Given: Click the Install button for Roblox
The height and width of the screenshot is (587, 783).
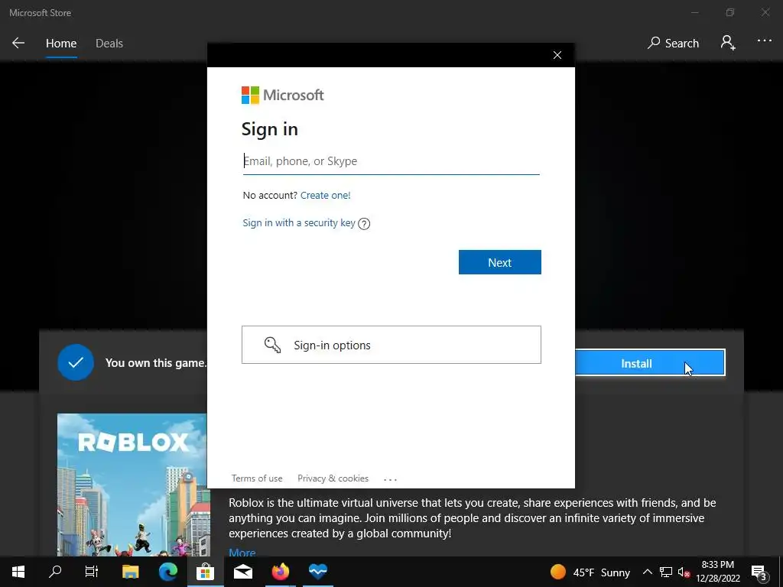Looking at the screenshot, I should (650, 363).
